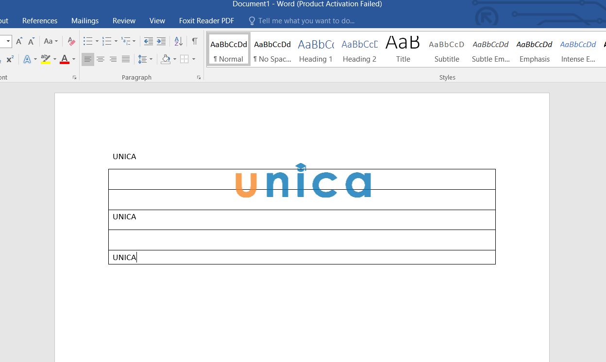Apply borders with the Borders icon
Image resolution: width=606 pixels, height=362 pixels.
[x=184, y=59]
